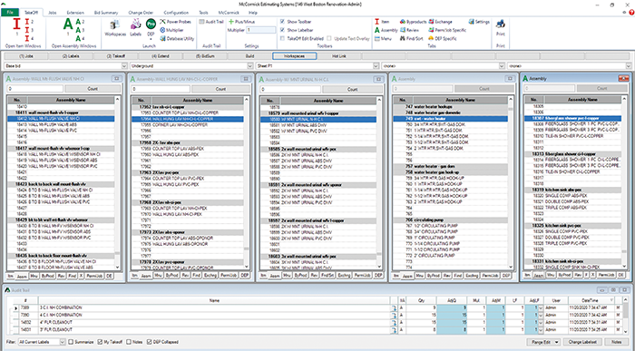
Task: Open the Tools ribbon tab
Action: (x=204, y=13)
